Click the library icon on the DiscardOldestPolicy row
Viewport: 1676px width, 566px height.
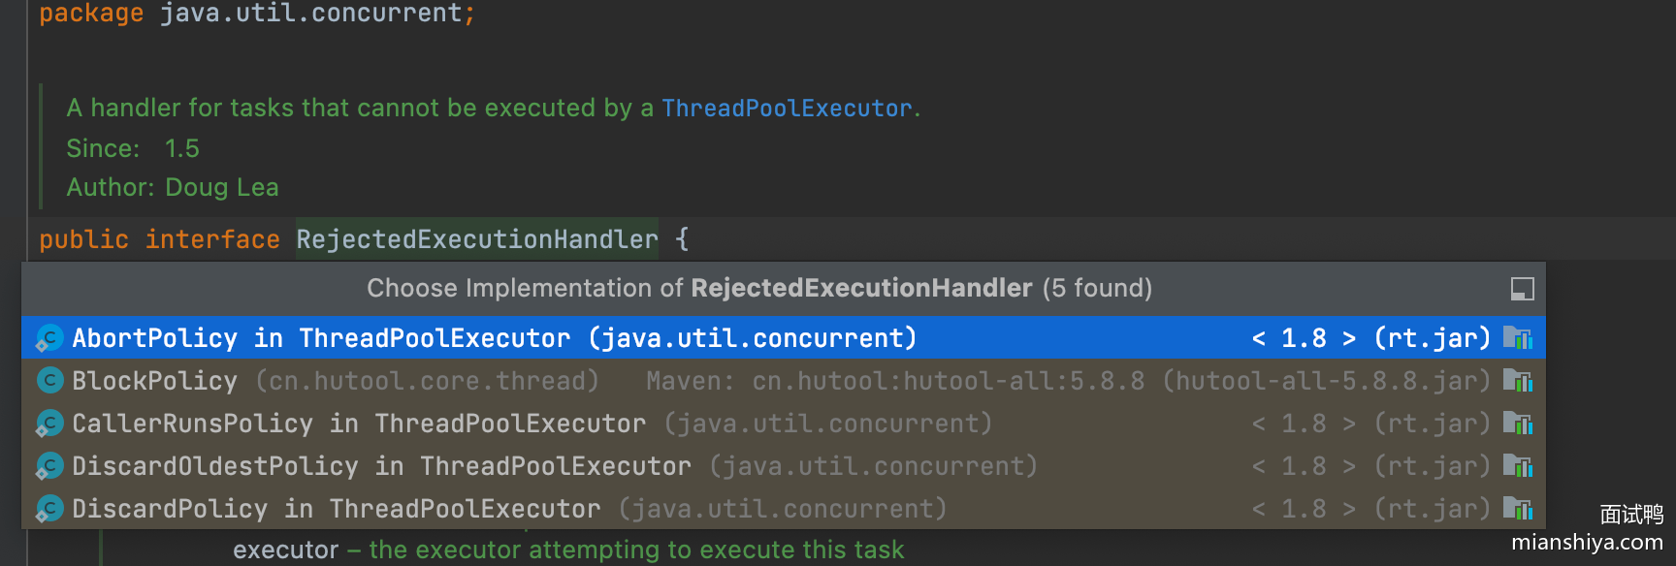[x=1517, y=466]
